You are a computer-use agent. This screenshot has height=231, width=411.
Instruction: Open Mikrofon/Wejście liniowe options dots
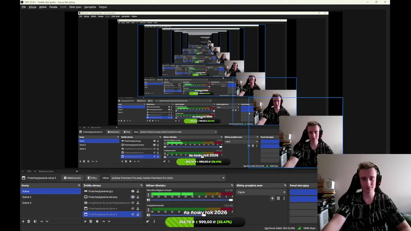(x=148, y=195)
